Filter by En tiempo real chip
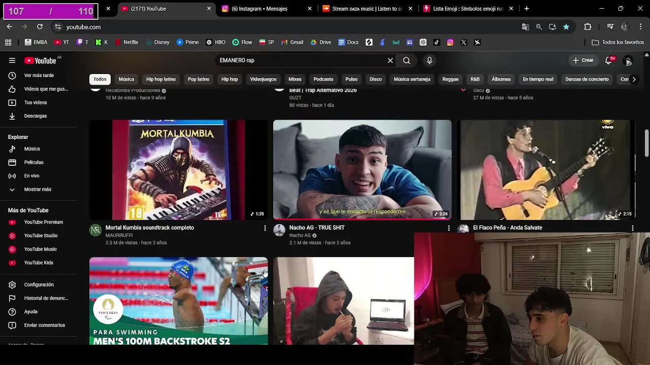 tap(538, 79)
